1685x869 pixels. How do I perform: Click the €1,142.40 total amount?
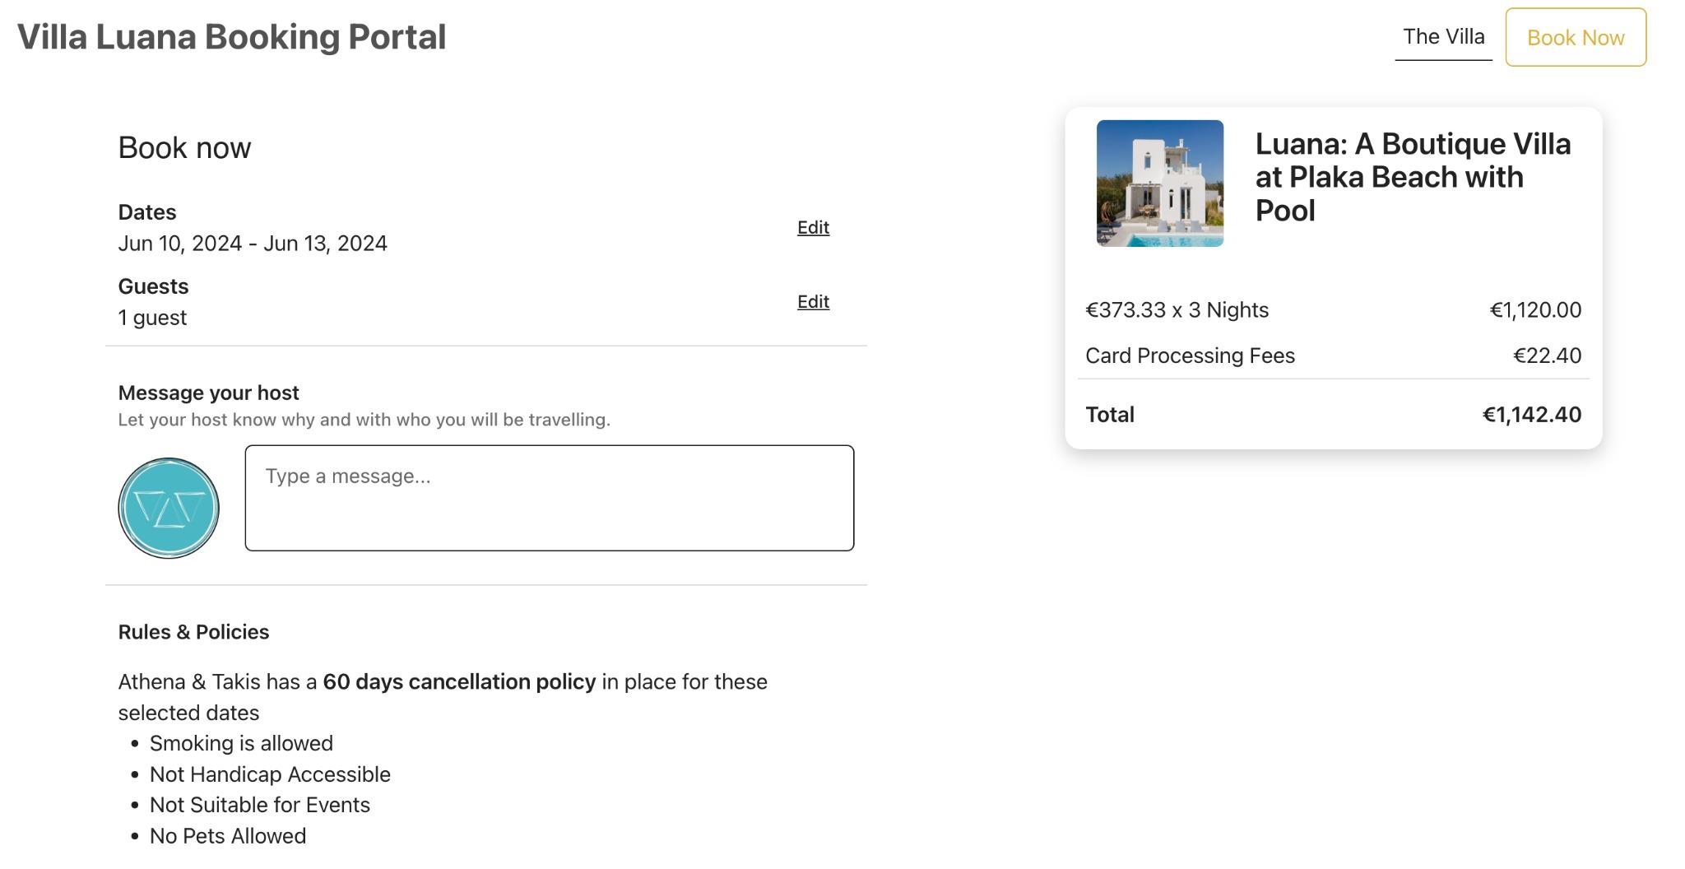tap(1531, 415)
